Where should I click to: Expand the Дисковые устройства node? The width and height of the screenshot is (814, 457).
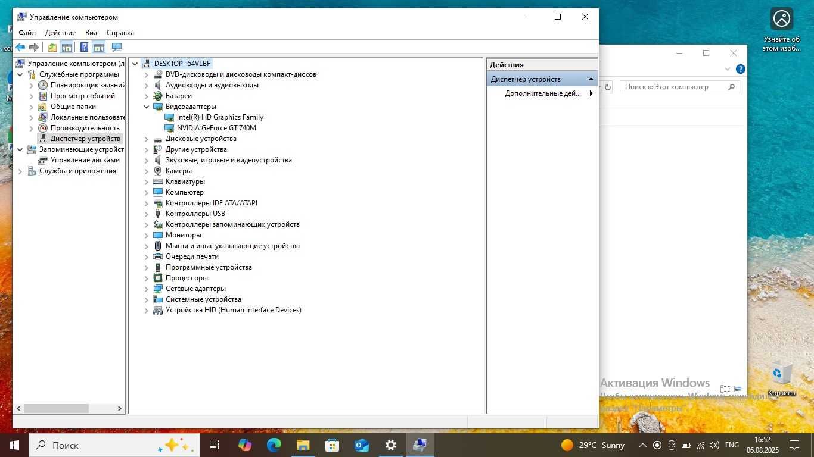point(147,139)
